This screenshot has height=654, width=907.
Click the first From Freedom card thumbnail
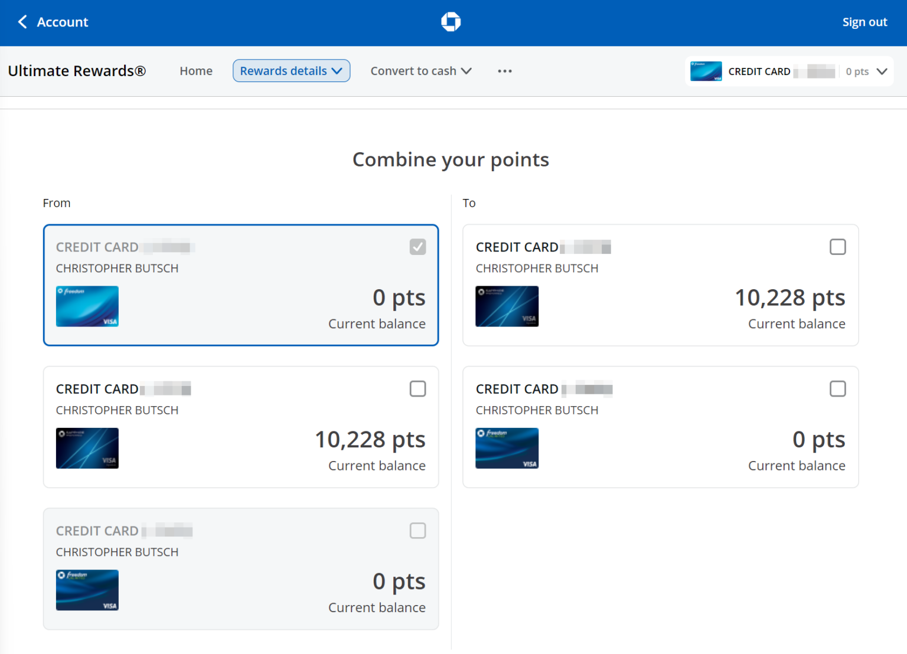pos(87,306)
